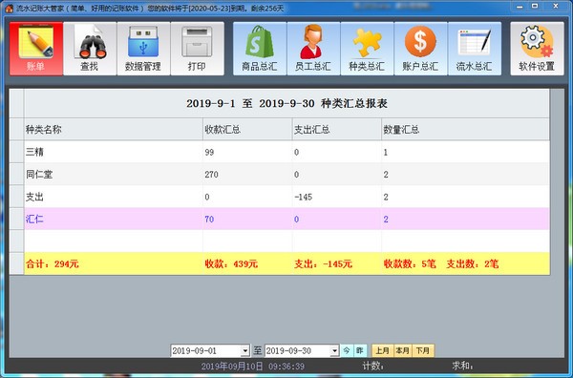Click the 99 income cell
Viewport: 573px width, 378px height.
coord(247,152)
